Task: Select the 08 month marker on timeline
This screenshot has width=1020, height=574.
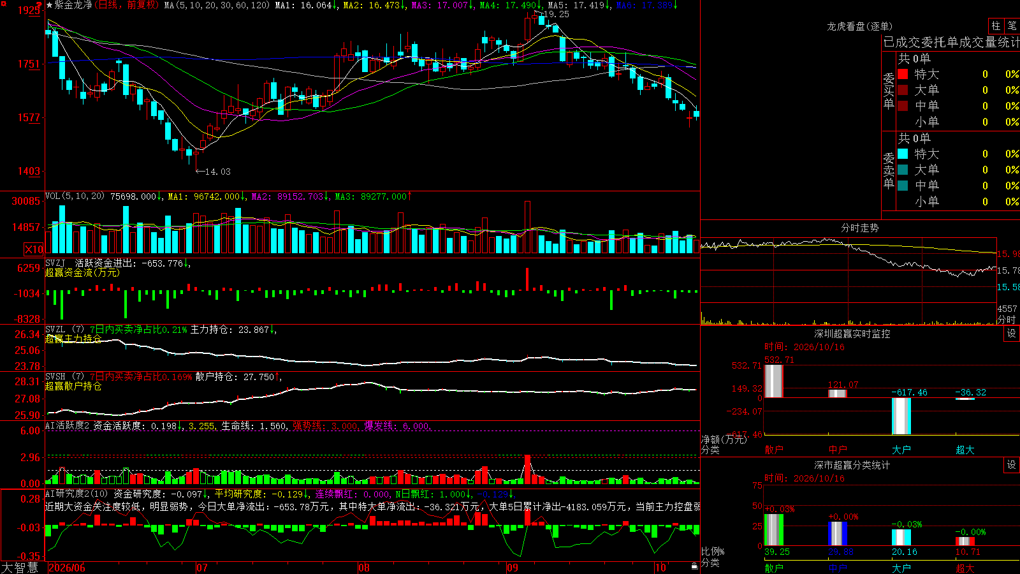Action: point(364,568)
